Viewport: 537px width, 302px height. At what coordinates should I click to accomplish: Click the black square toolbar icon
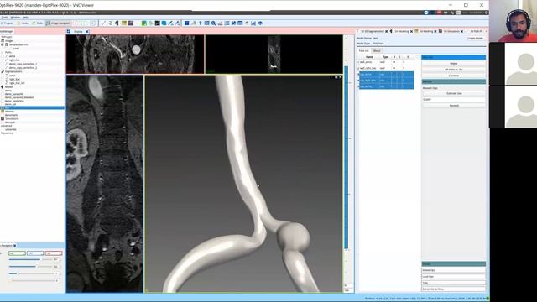click(x=157, y=23)
